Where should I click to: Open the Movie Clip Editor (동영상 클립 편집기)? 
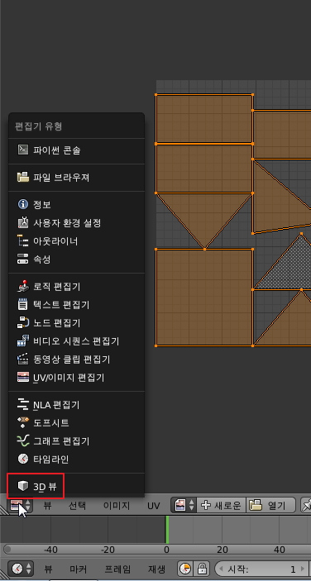[76, 359]
